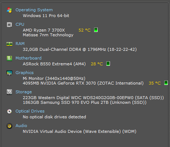170x147 pixels.
Task: Click the Optical Drives disc icon
Action: point(9,111)
